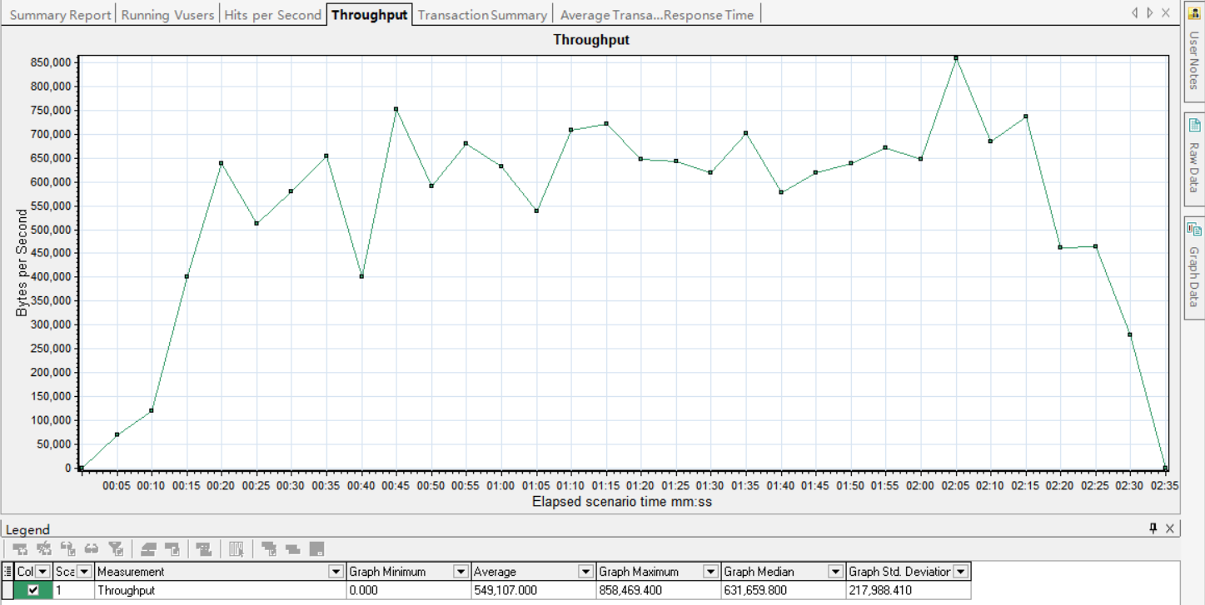Open the Average column dropdown

point(585,572)
